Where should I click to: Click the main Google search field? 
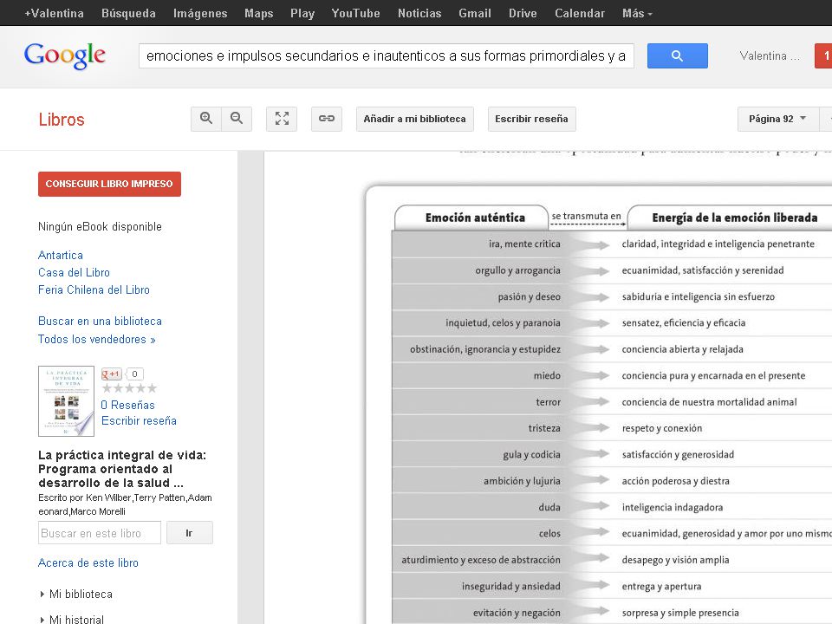pyautogui.click(x=387, y=55)
